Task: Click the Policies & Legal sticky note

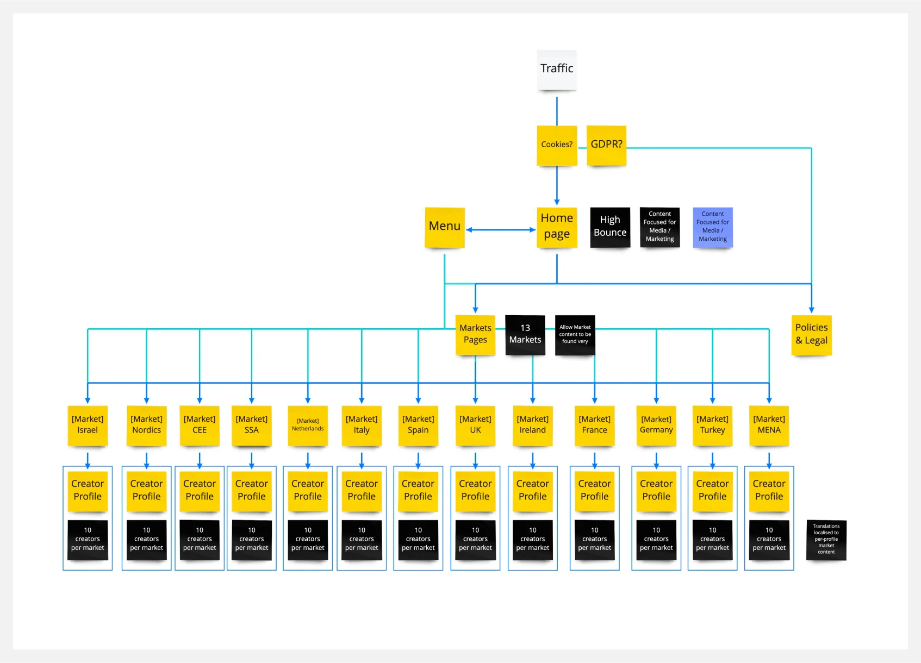Action: coord(812,335)
